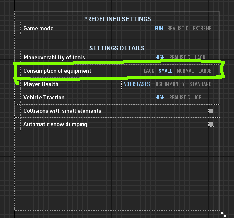Choose LACK for Maneuverability of tools
The image size is (234, 218).
click(x=200, y=58)
